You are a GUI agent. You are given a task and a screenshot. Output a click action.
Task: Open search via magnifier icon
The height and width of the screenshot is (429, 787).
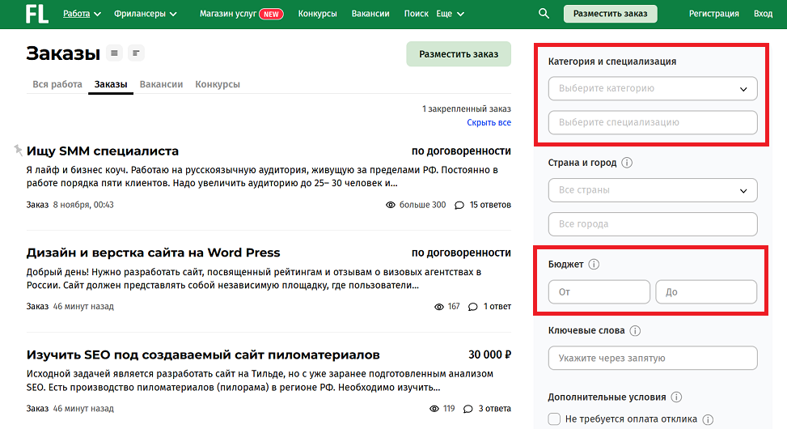tap(544, 14)
